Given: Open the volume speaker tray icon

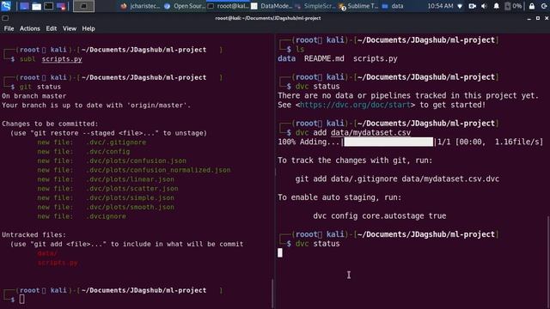Looking at the screenshot, I should pos(484,6).
